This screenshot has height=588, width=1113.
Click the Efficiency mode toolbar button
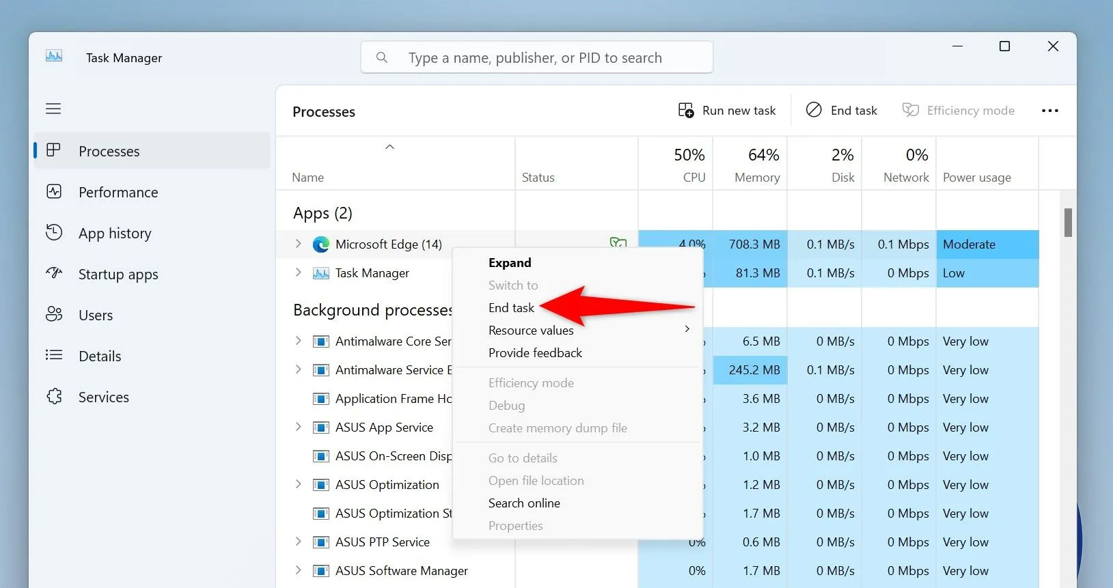pyautogui.click(x=959, y=111)
